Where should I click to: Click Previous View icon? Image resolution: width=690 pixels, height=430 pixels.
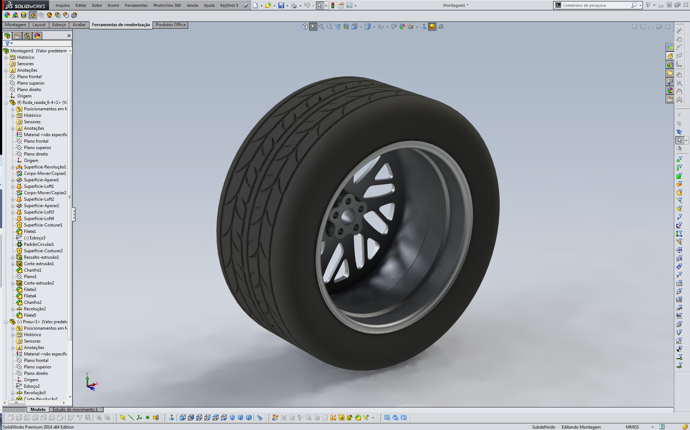pos(338,27)
